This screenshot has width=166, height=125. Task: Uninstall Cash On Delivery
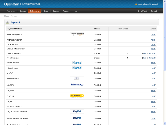coord(152,53)
